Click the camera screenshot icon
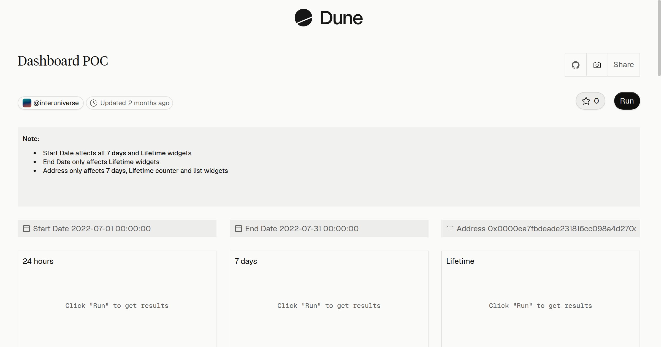 (x=597, y=65)
